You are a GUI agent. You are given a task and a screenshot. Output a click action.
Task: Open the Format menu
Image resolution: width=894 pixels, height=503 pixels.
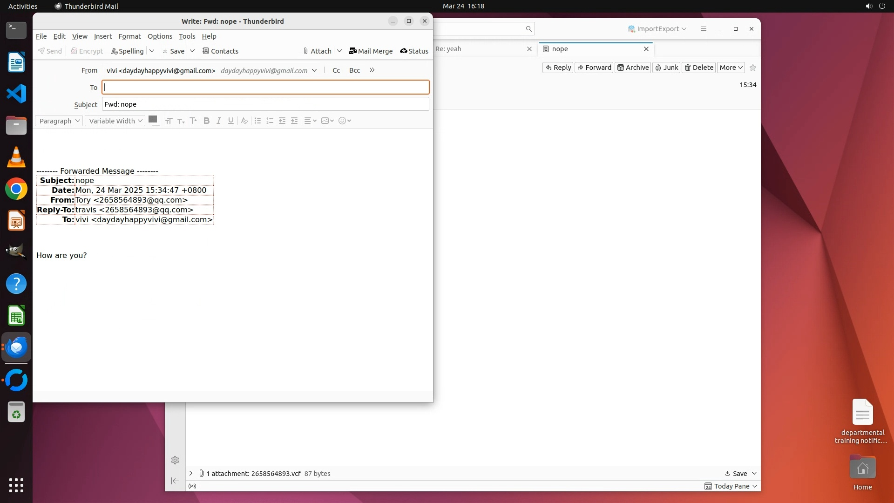(129, 36)
